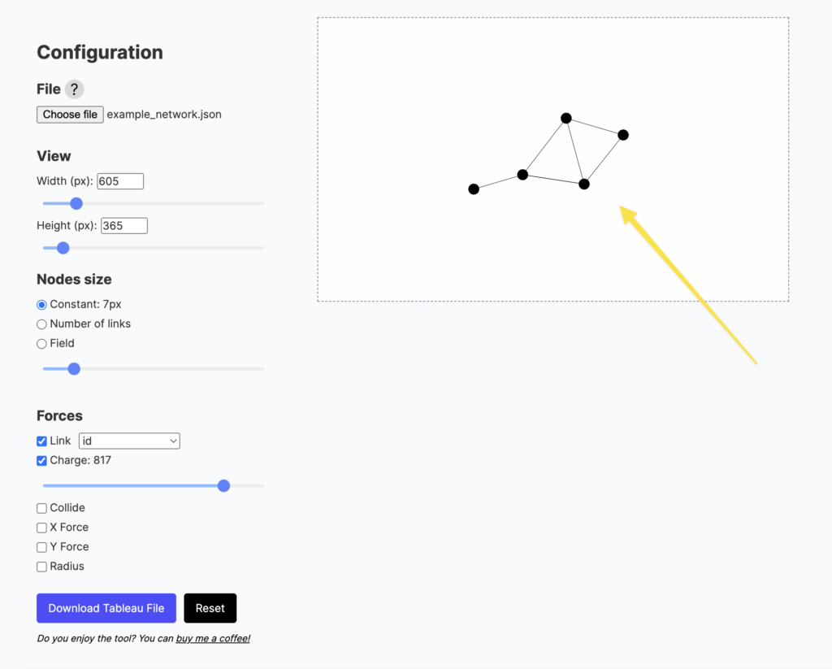Select the Field node size option
Viewport: 832px width, 669px height.
tap(42, 344)
